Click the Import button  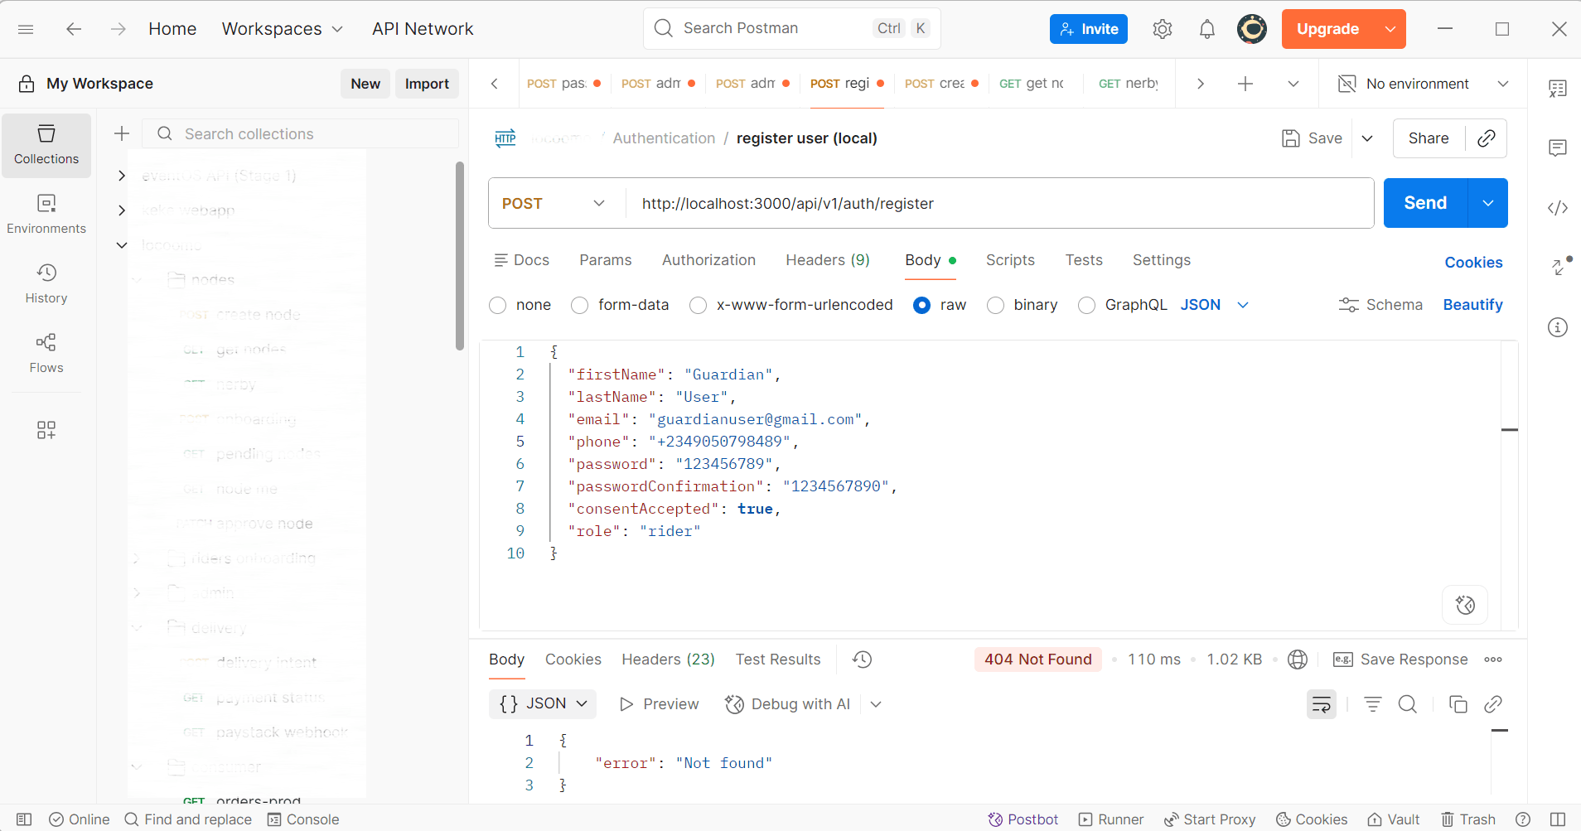coord(427,84)
